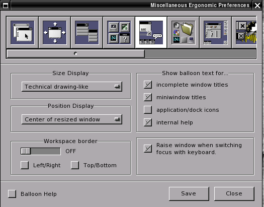The image size is (264, 207).
Task: Toggle the internal help checkbox
Action: pos(148,122)
